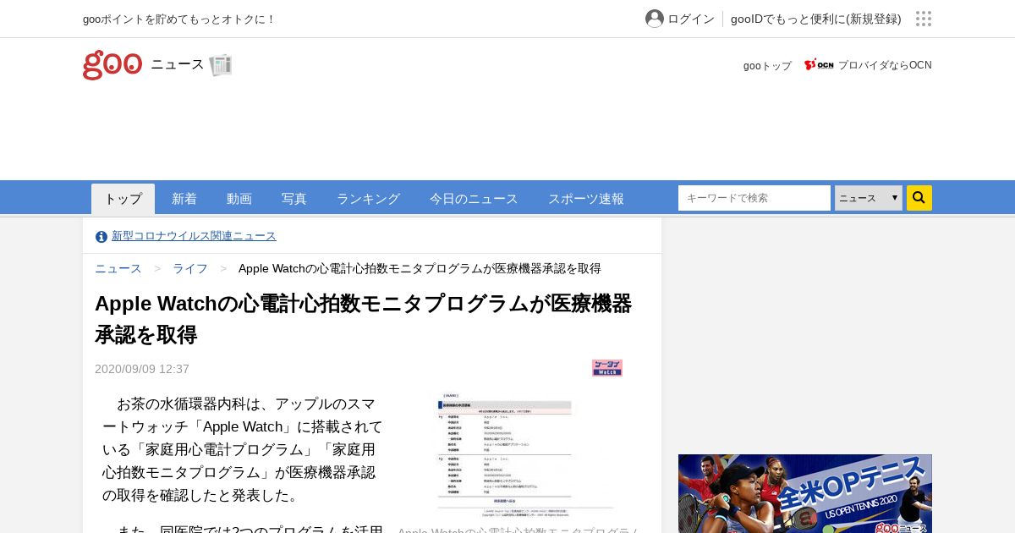Open the ニュース search category dropdown
This screenshot has width=1015, height=533.
coord(869,198)
